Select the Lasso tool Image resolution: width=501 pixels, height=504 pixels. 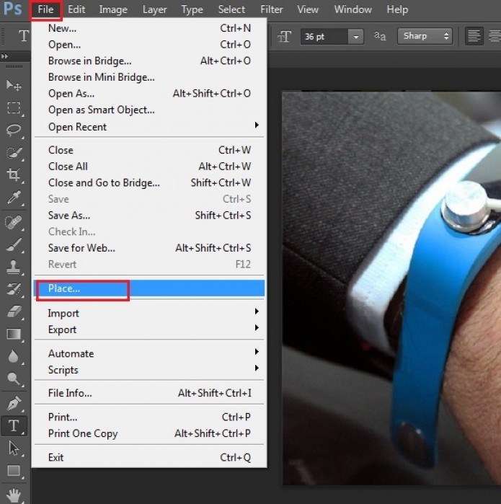[x=14, y=131]
